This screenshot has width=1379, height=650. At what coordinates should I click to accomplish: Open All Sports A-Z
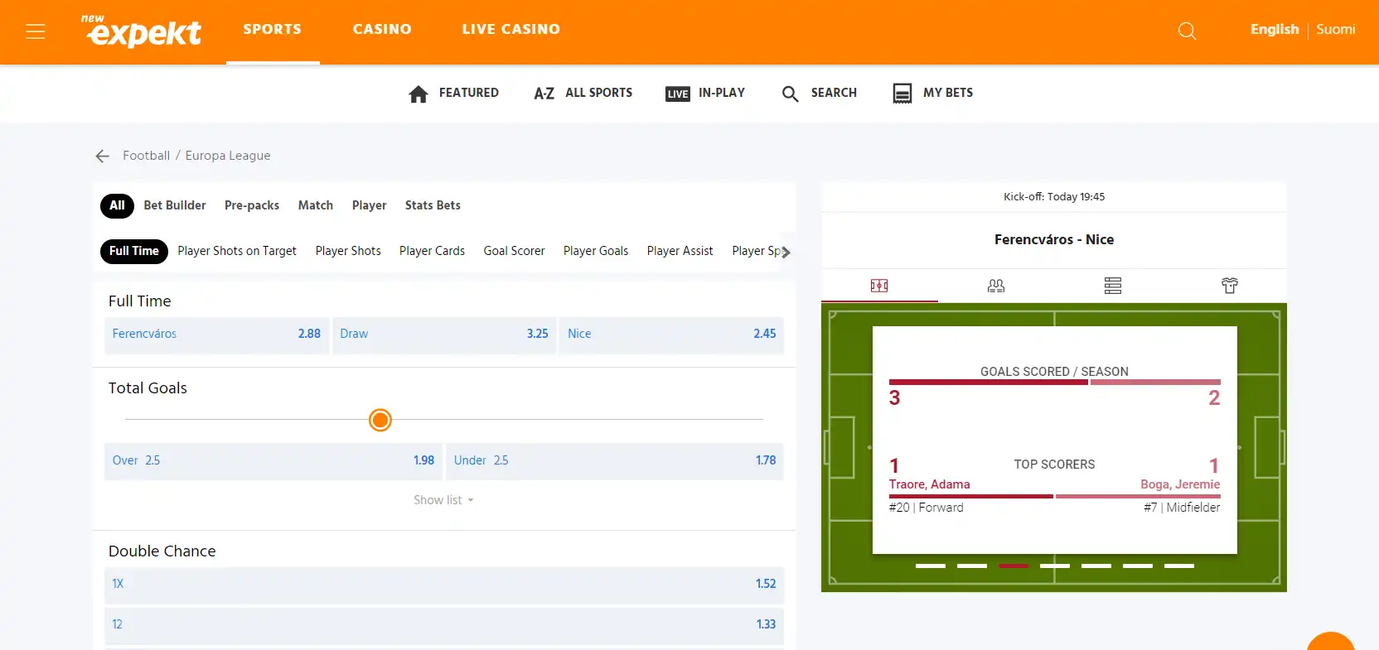click(x=583, y=94)
